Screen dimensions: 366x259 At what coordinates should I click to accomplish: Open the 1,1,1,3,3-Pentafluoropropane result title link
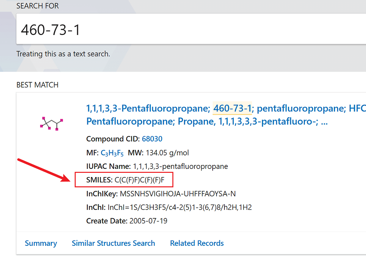(x=148, y=108)
